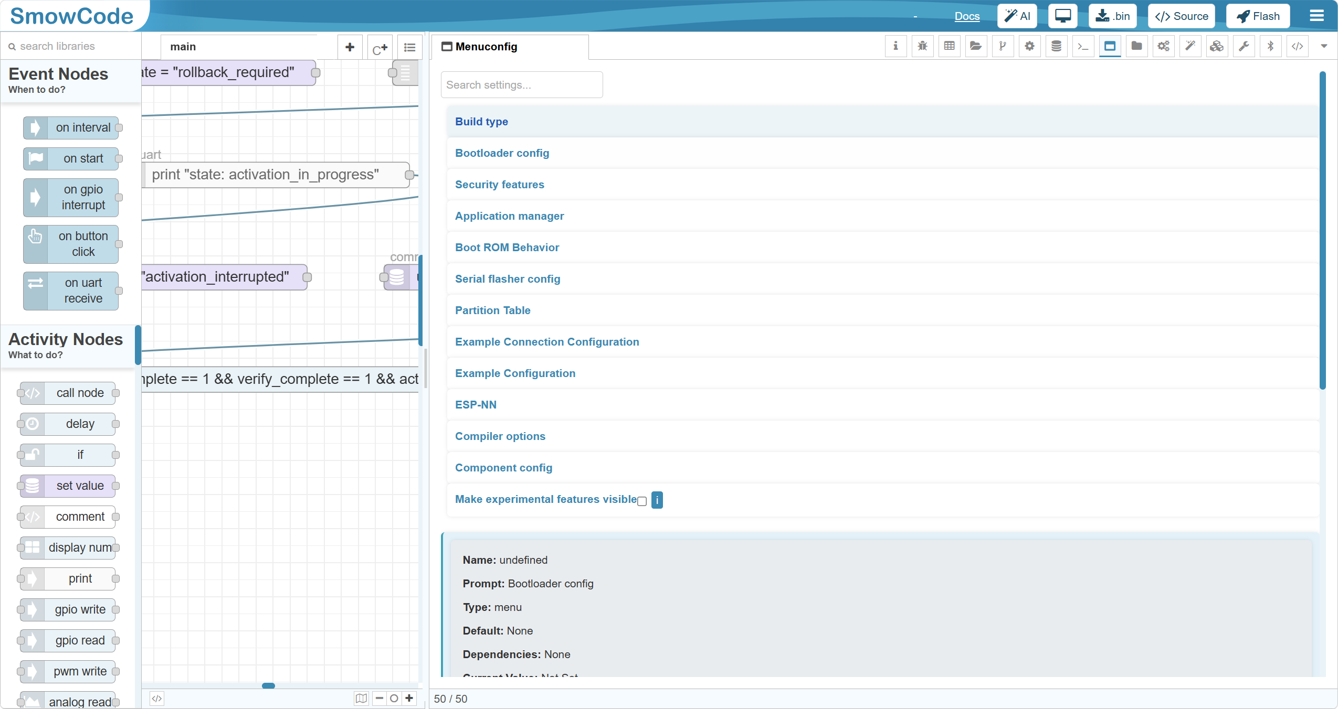Zoom in the canvas with plus
This screenshot has width=1338, height=709.
409,699
